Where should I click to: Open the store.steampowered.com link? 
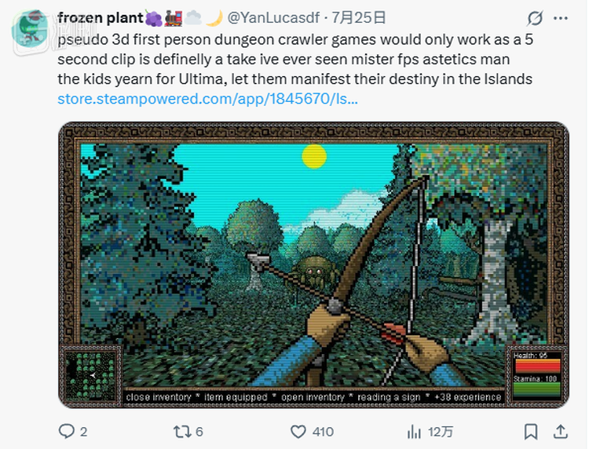(208, 100)
